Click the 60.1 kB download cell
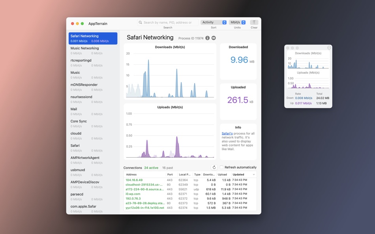Screen dimensions: 375x234 coord(210,194)
